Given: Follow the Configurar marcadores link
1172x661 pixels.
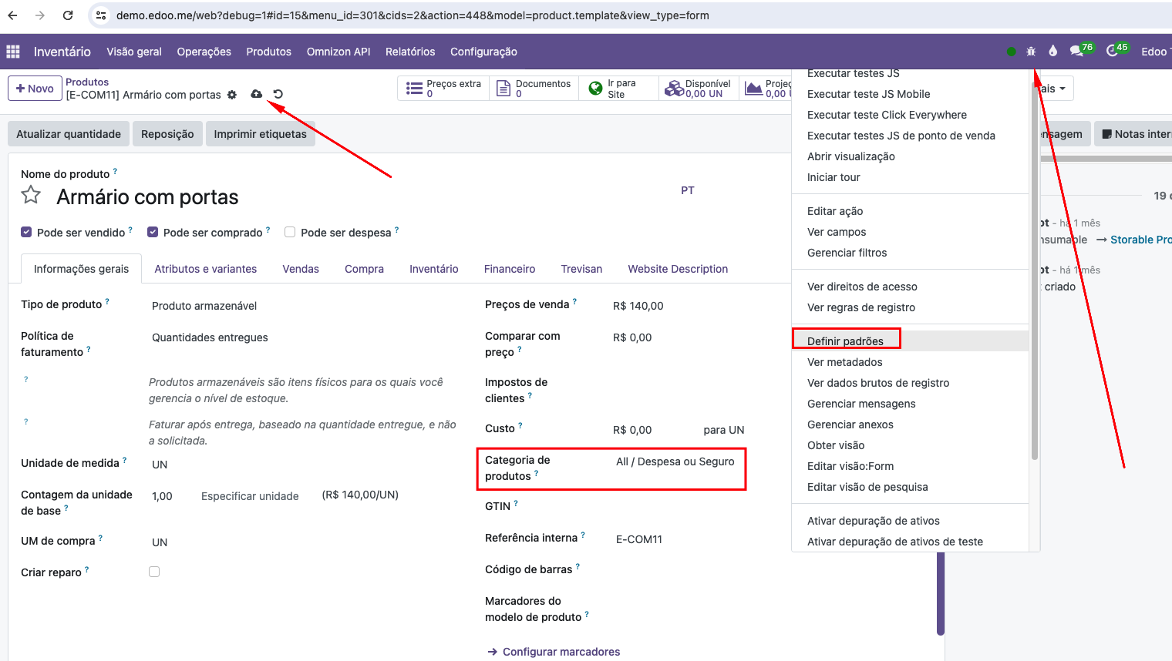Looking at the screenshot, I should click(561, 652).
